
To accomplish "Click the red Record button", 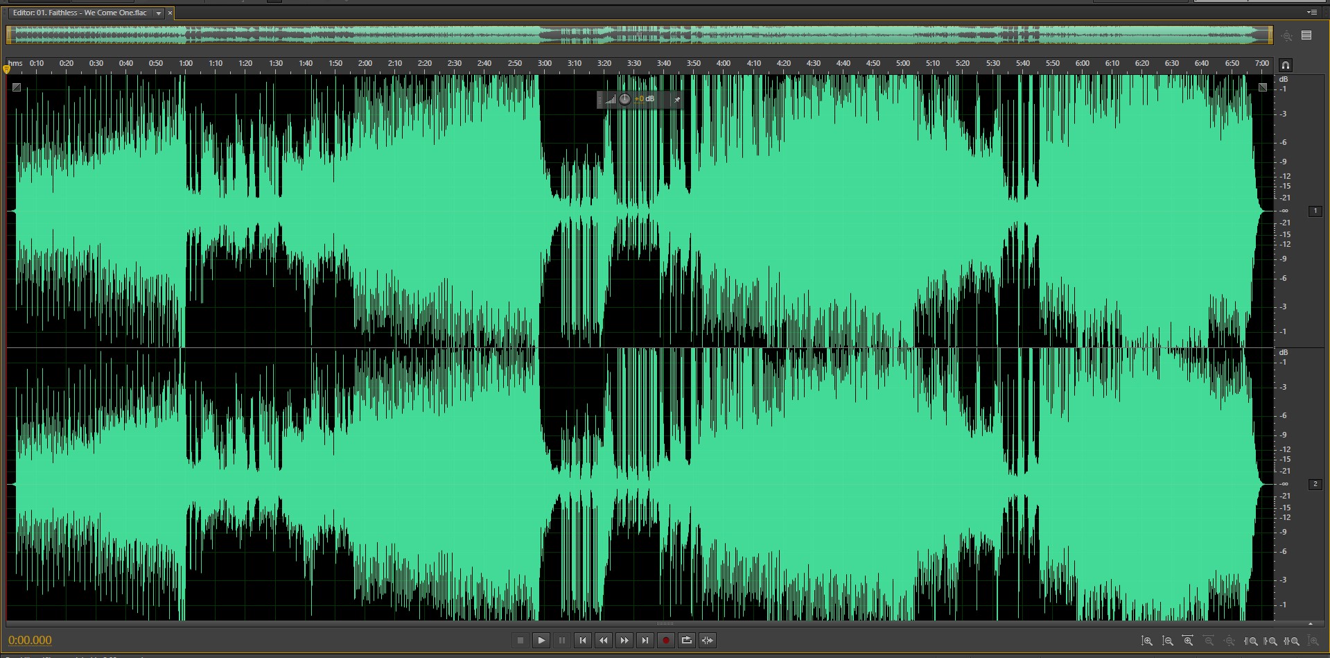I will (x=665, y=640).
